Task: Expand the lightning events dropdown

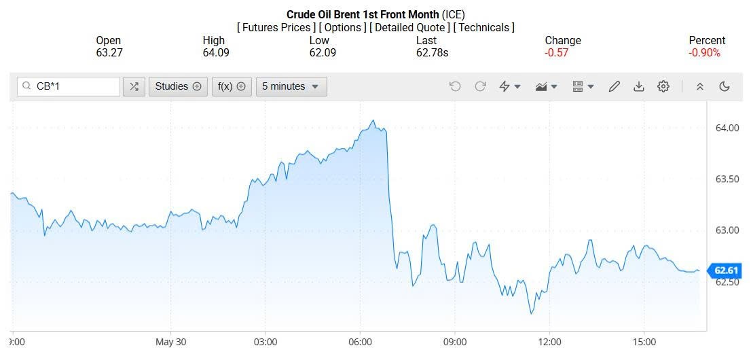Action: point(509,86)
